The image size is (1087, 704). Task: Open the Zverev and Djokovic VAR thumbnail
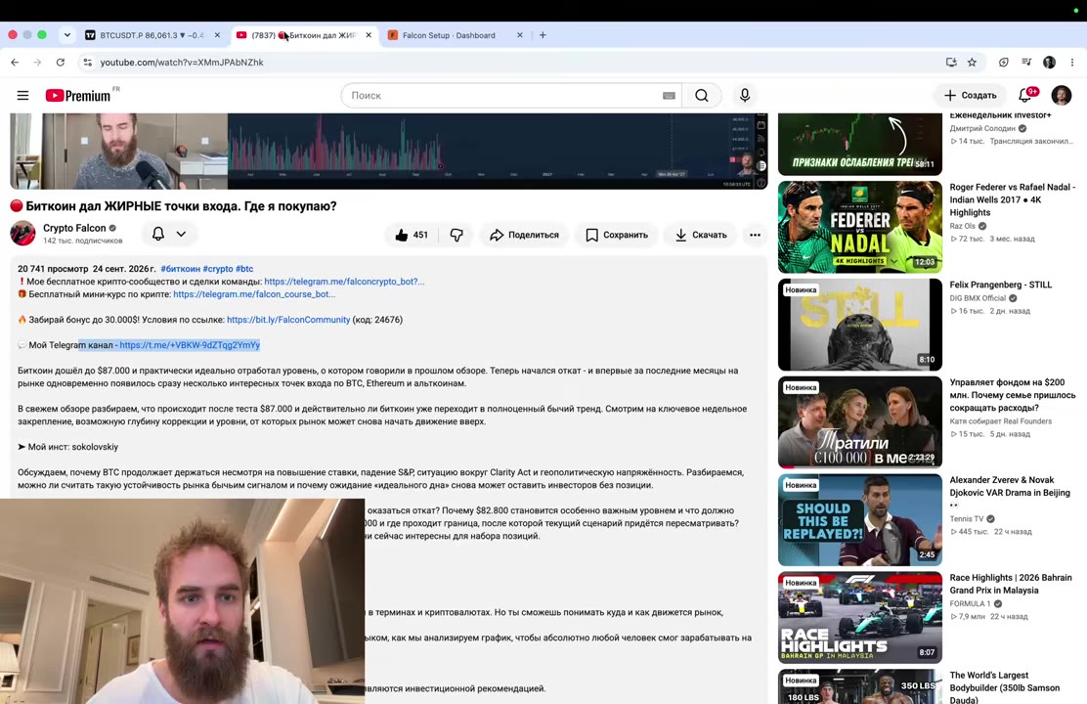859,519
